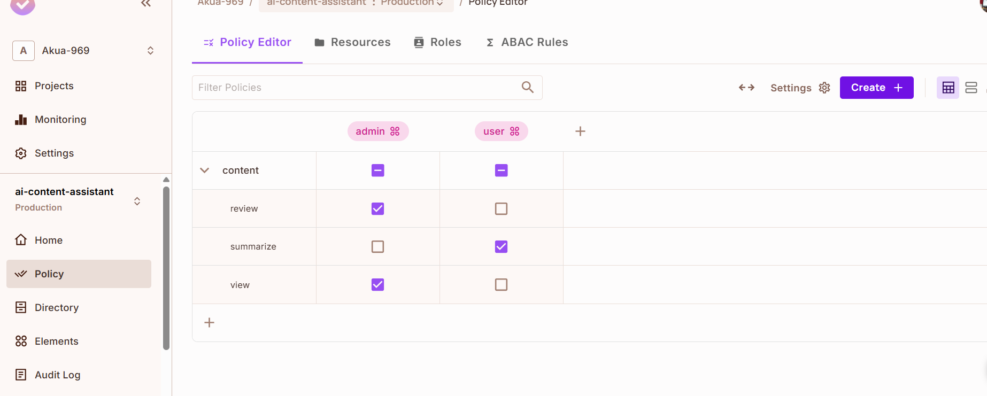Viewport: 987px width, 396px height.
Task: Switch to list rows view
Action: click(x=971, y=88)
